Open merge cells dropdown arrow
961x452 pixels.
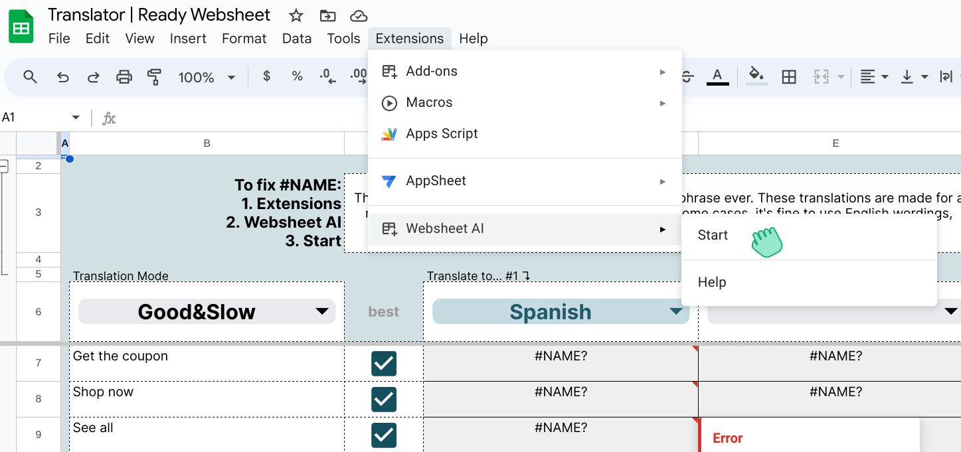[x=841, y=77]
